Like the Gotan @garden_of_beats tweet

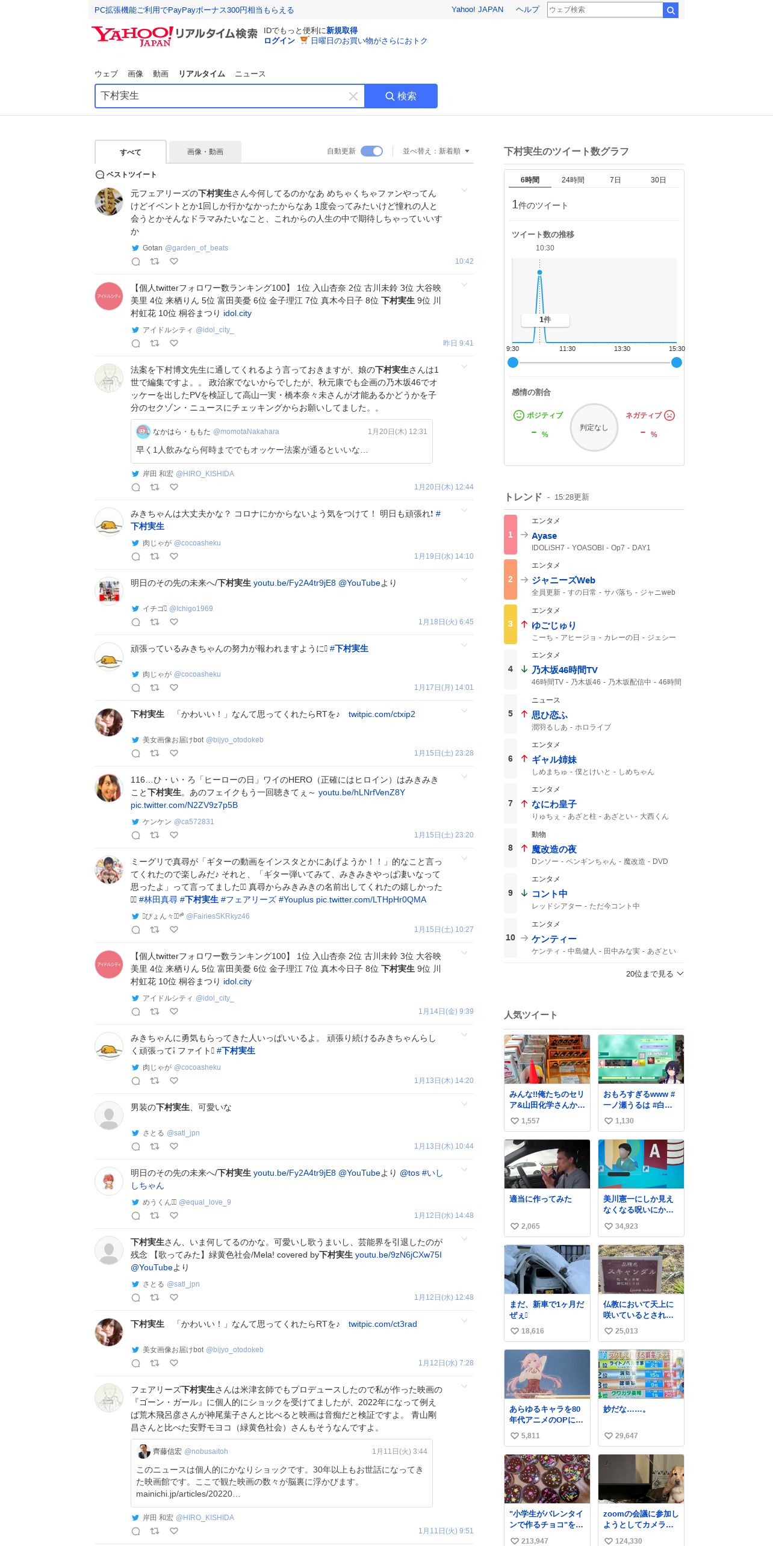tap(174, 261)
